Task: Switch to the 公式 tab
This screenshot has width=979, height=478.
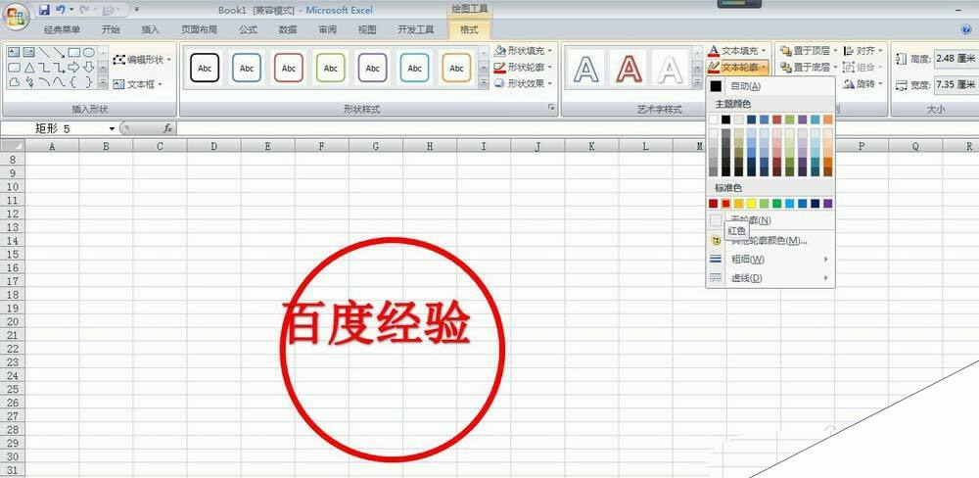Action: click(x=248, y=29)
